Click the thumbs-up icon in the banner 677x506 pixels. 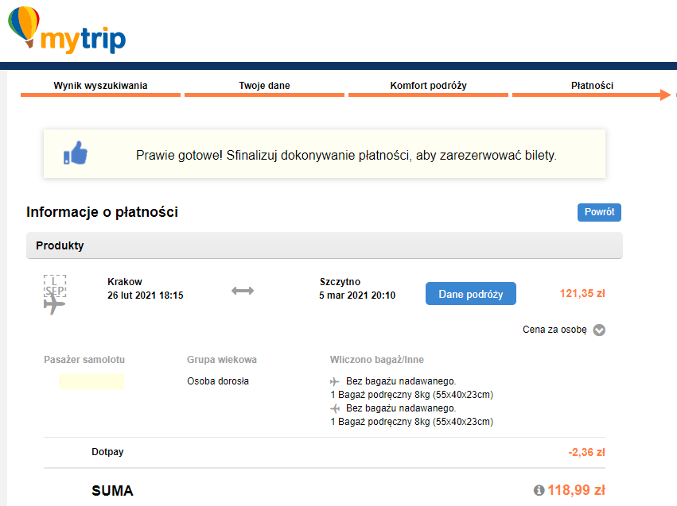pyautogui.click(x=76, y=153)
